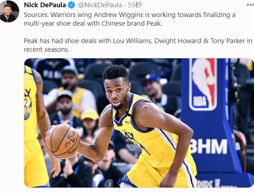Click the name Tony Parker in the tweet
Image resolution: width=254 pixels, height=193 pixels.
pos(227,41)
